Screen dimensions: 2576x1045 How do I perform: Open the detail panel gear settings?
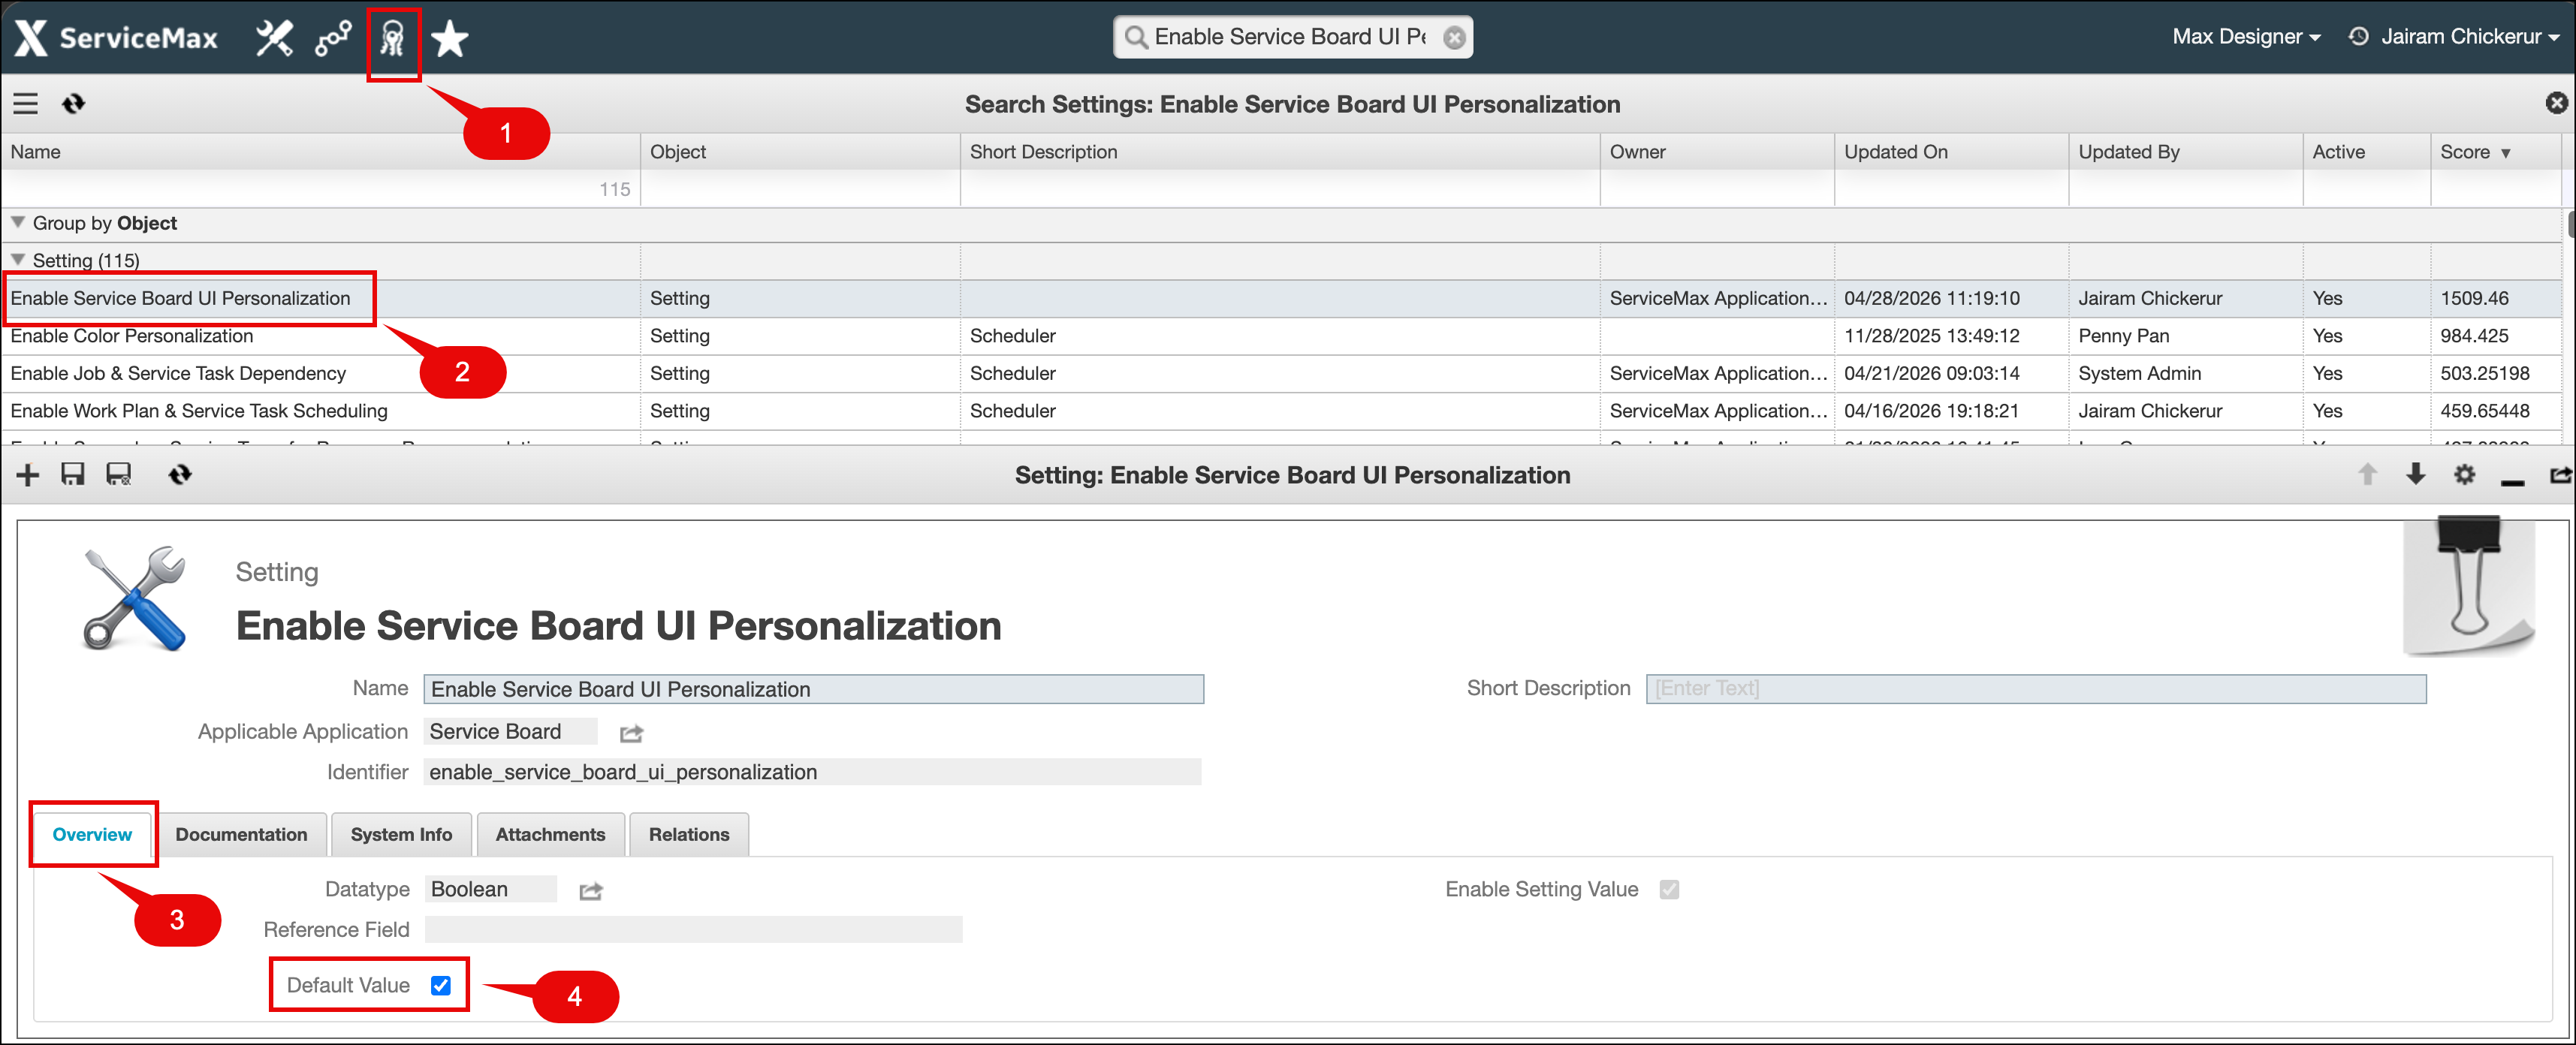(2464, 474)
